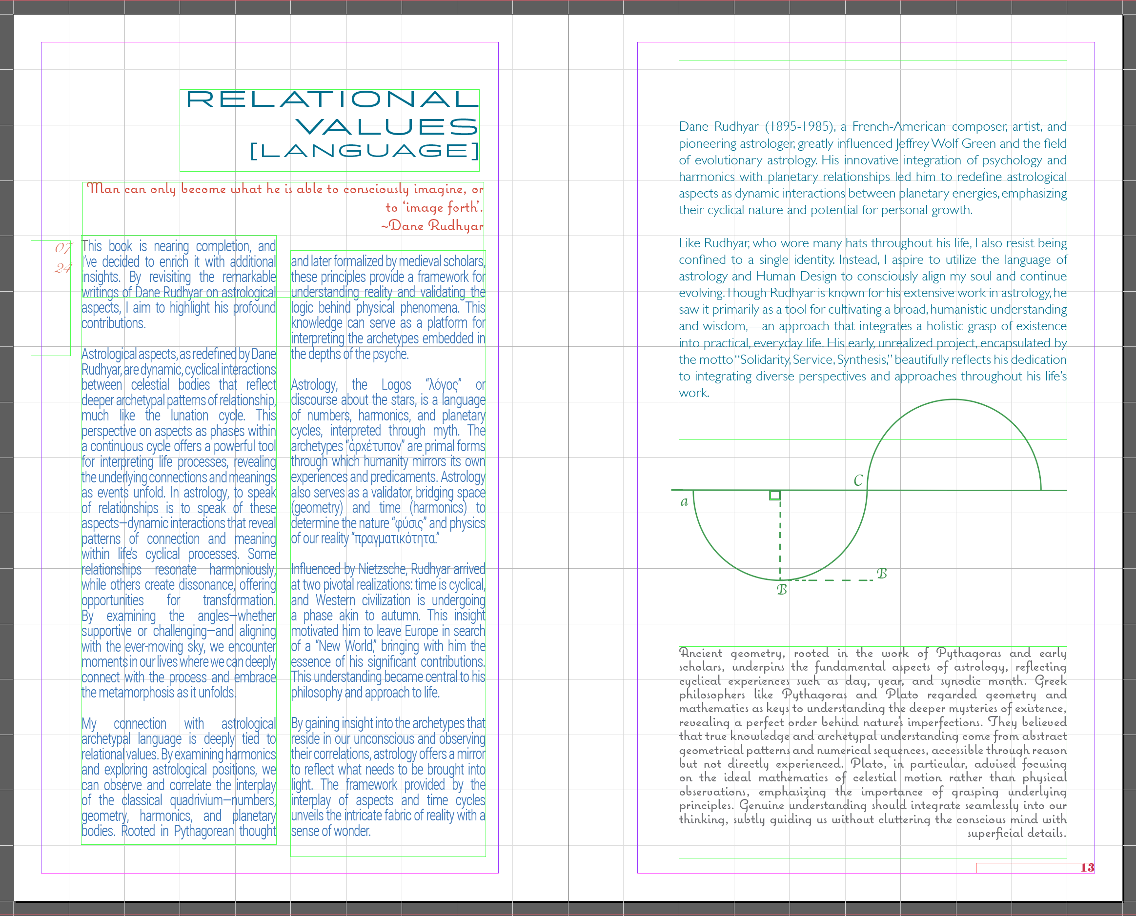Image resolution: width=1136 pixels, height=916 pixels.
Task: Click the Greek word "πραγματικότητα"
Action: pyautogui.click(x=395, y=539)
